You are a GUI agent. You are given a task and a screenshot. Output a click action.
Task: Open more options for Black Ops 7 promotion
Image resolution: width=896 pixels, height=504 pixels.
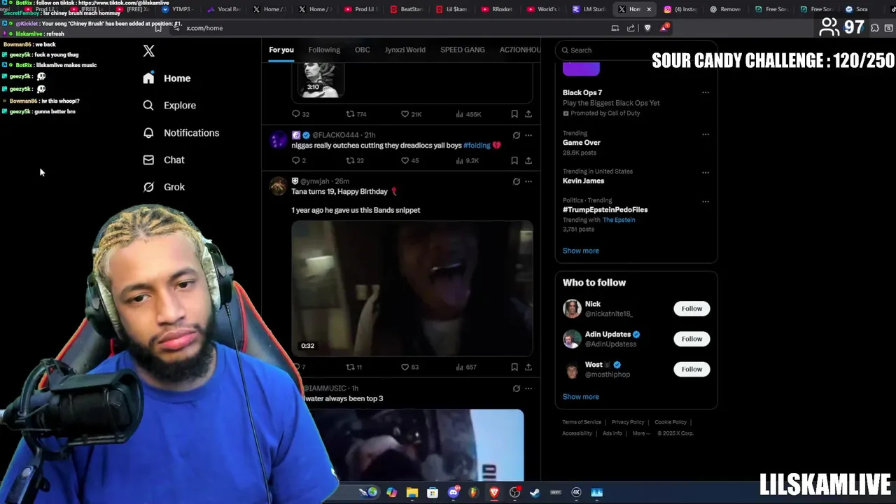705,92
